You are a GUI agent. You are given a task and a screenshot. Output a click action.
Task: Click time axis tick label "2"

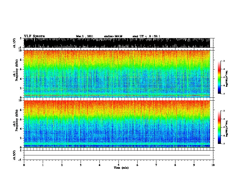(62, 165)
